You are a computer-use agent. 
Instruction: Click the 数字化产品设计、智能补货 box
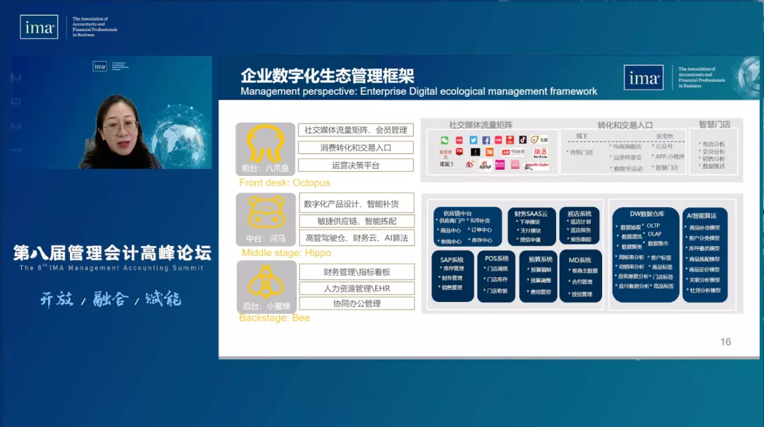(x=357, y=204)
